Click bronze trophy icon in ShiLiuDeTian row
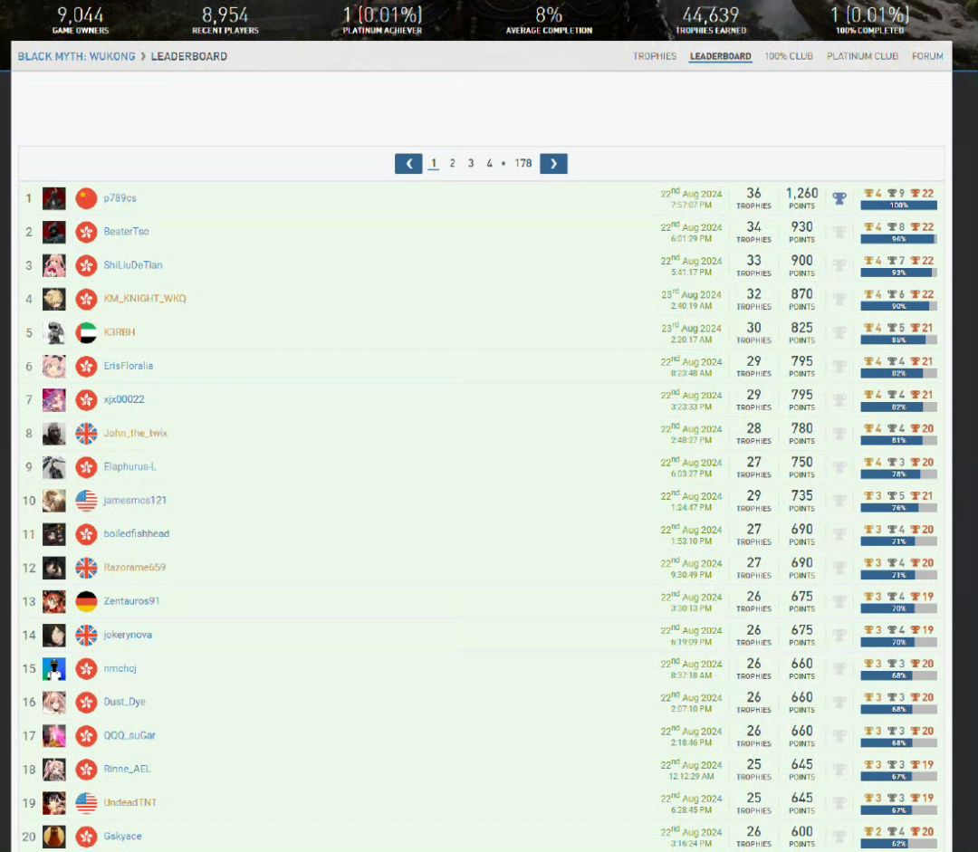This screenshot has width=978, height=852. coord(915,260)
